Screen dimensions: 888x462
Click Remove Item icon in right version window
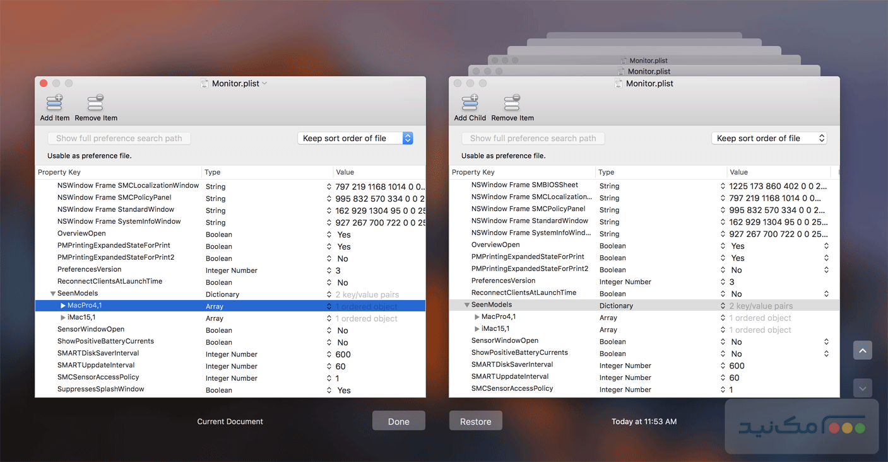click(x=512, y=103)
